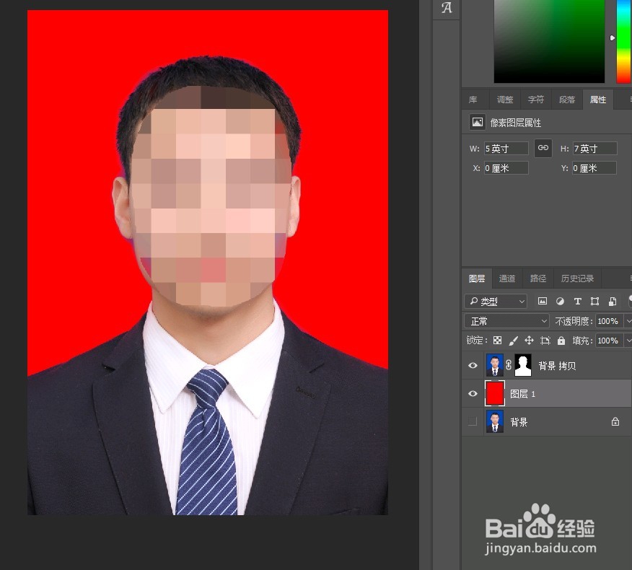The image size is (632, 570).
Task: Select the filter-by-pixel-layers icon
Action: point(543,301)
